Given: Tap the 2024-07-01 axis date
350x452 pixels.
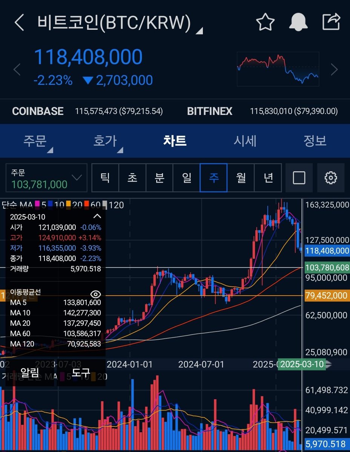Looking at the screenshot, I should 201,364.
